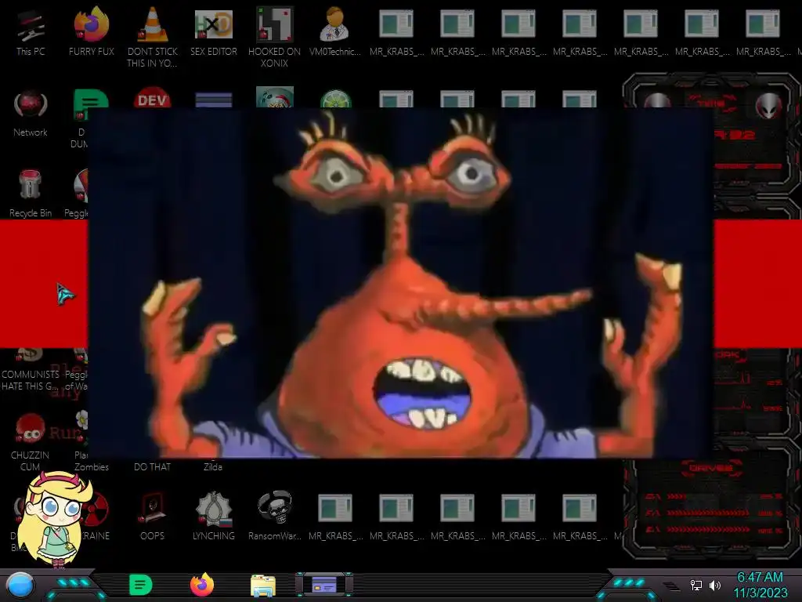
Task: Open the VM0Technic... desktop icon
Action: tap(335, 31)
